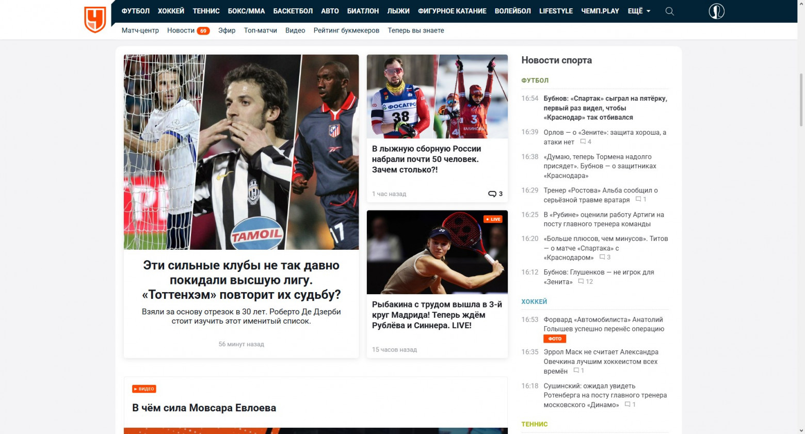
Task: Open Tottenham relegation headline article
Action: click(241, 280)
